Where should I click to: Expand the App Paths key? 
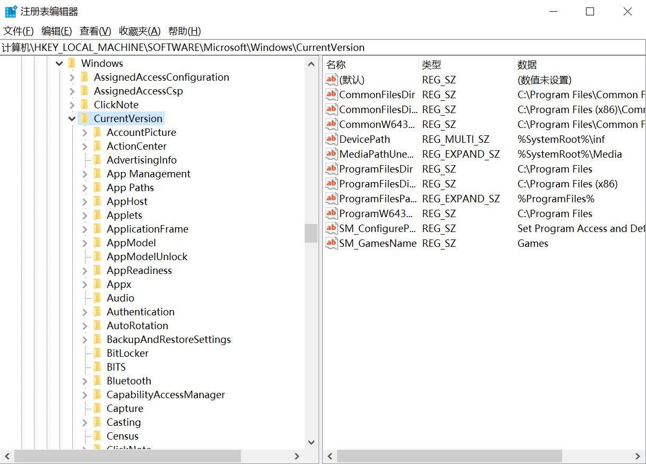point(85,188)
